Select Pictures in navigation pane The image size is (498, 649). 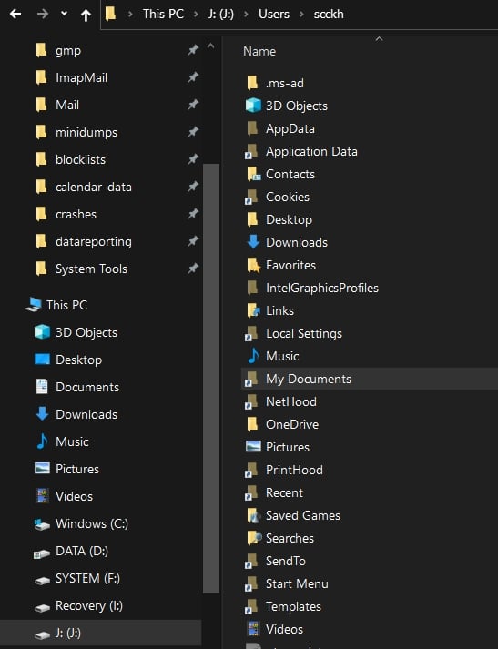coord(77,470)
